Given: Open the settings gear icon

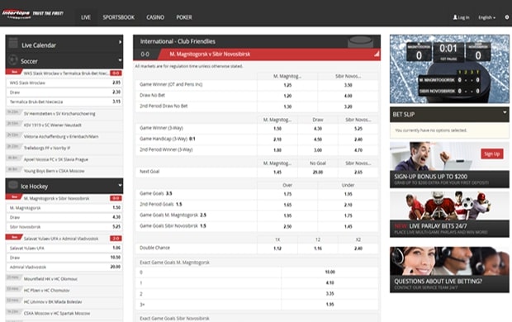Looking at the screenshot, I should tap(507, 17).
